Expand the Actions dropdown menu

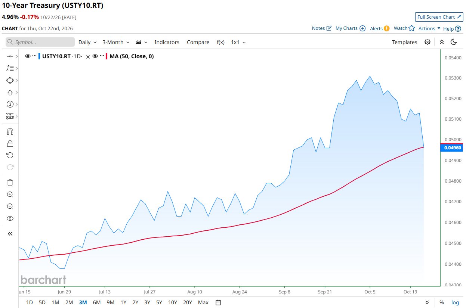click(x=429, y=28)
